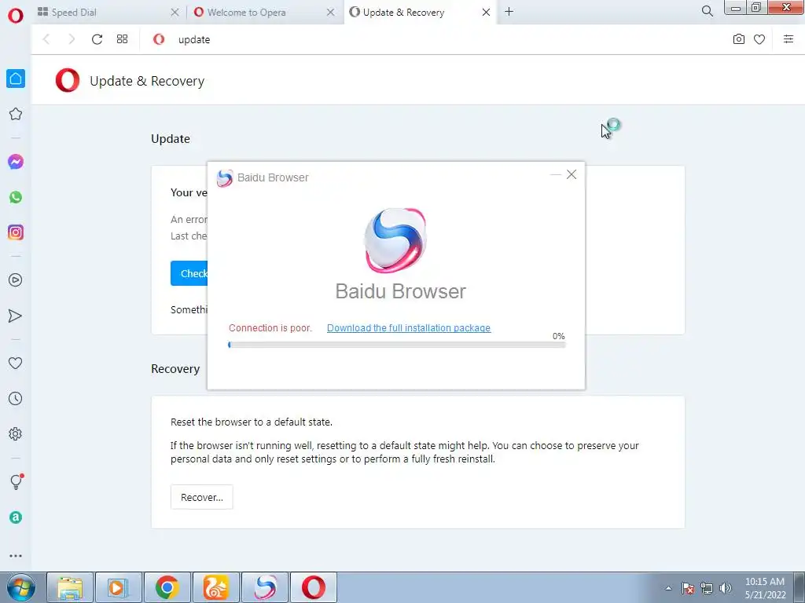The image size is (805, 603).
Task: Click small Baidu logo in dialog title
Action: (224, 178)
